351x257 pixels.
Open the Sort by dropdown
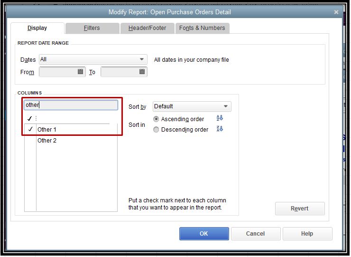(x=226, y=106)
